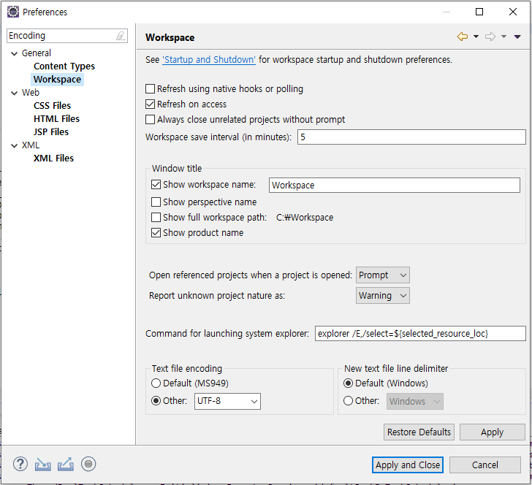Select Default (MS949) text encoding

click(156, 383)
